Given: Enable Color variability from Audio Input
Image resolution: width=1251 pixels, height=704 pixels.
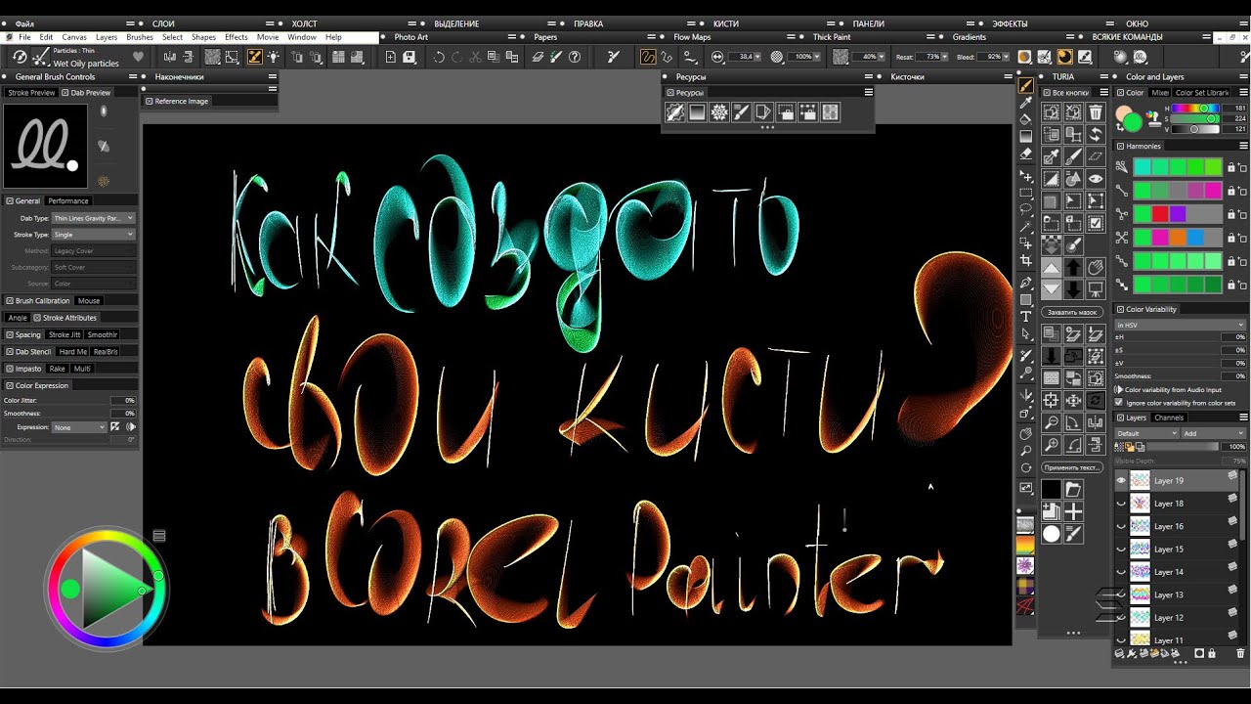Looking at the screenshot, I should coord(1119,390).
